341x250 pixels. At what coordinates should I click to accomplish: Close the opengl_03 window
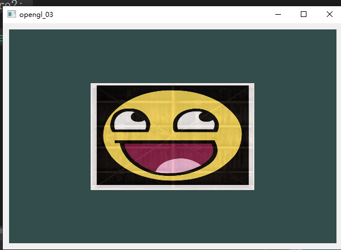coord(329,14)
